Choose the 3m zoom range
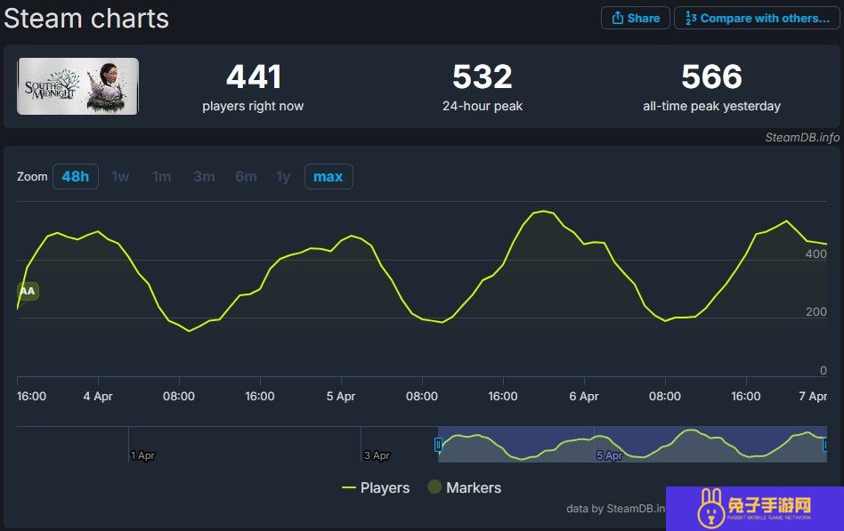This screenshot has height=531, width=844. (x=204, y=176)
